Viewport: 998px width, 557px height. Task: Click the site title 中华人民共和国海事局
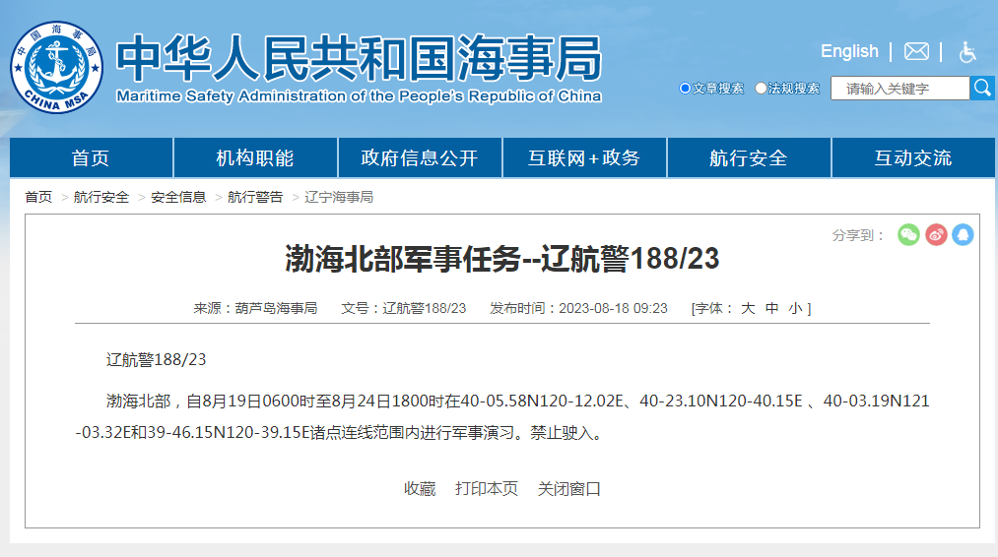click(x=359, y=58)
